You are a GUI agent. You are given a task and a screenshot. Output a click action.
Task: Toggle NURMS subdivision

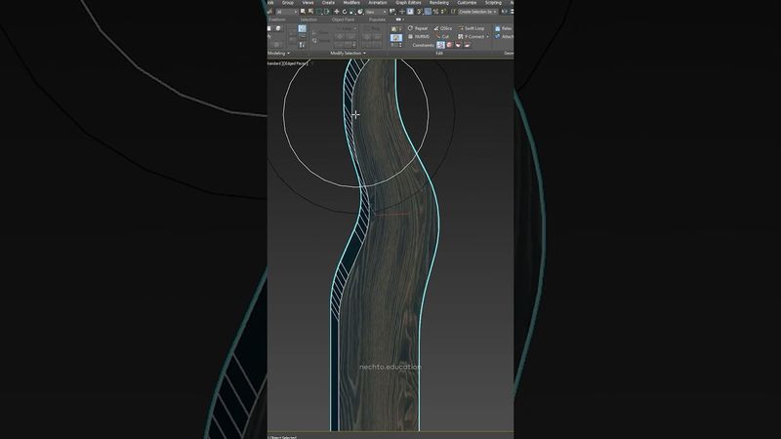click(417, 37)
